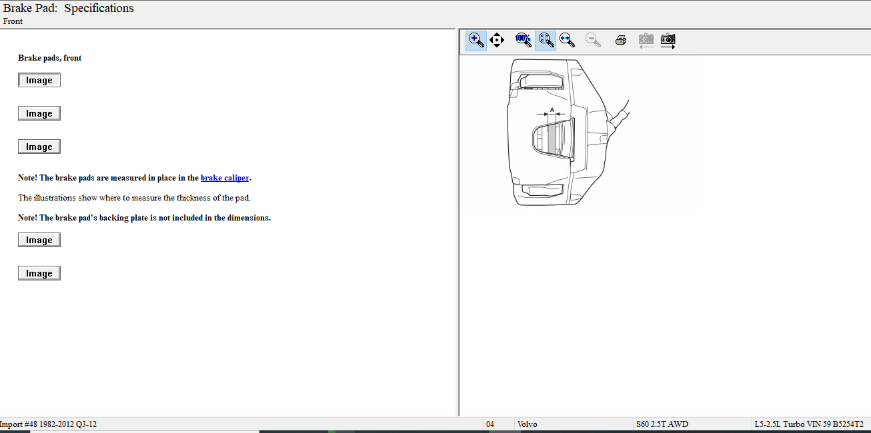
Task: Go to the next image camera icon
Action: [x=668, y=40]
